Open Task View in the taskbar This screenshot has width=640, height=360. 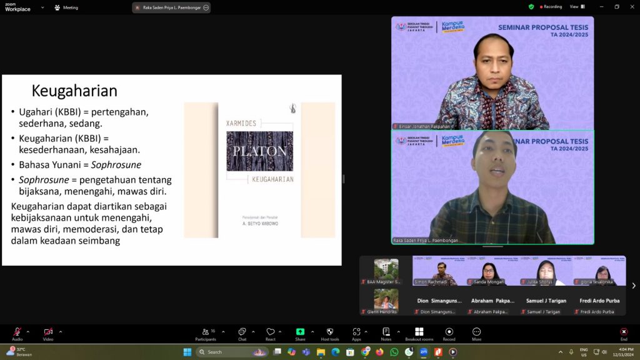click(277, 352)
